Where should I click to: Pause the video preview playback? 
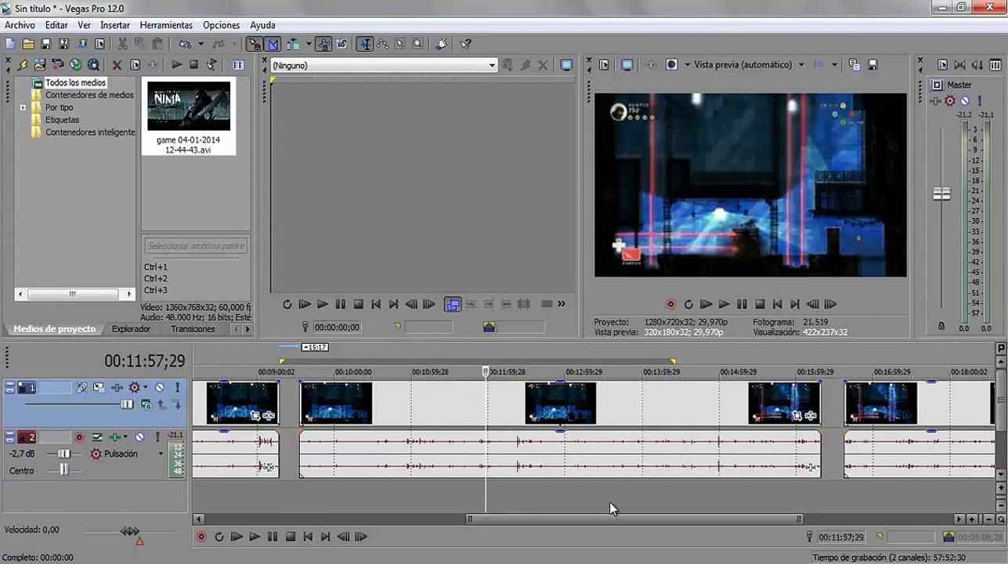pos(742,304)
